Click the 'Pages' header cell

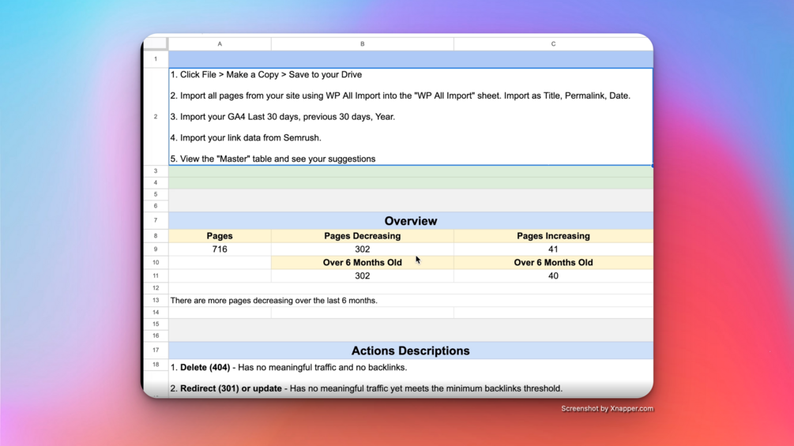click(220, 236)
